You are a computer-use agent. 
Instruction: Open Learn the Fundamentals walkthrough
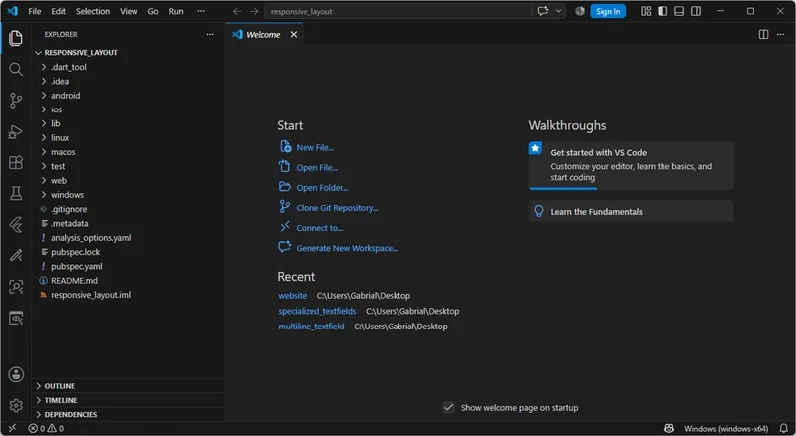pos(631,212)
